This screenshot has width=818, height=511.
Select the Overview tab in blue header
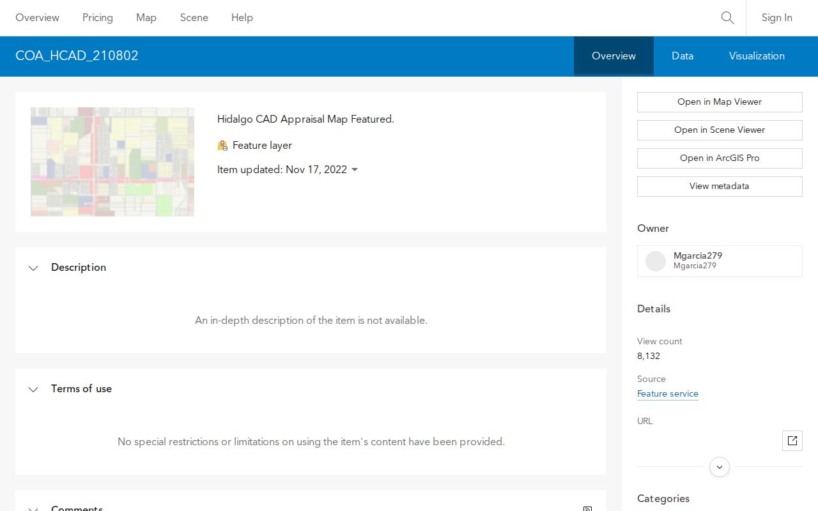click(x=613, y=56)
